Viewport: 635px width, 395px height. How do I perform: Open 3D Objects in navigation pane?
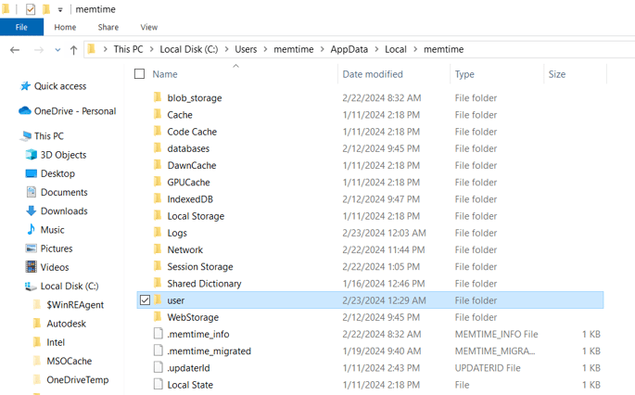click(x=56, y=155)
